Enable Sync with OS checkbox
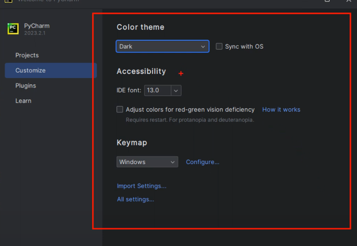The width and height of the screenshot is (357, 246). point(219,46)
